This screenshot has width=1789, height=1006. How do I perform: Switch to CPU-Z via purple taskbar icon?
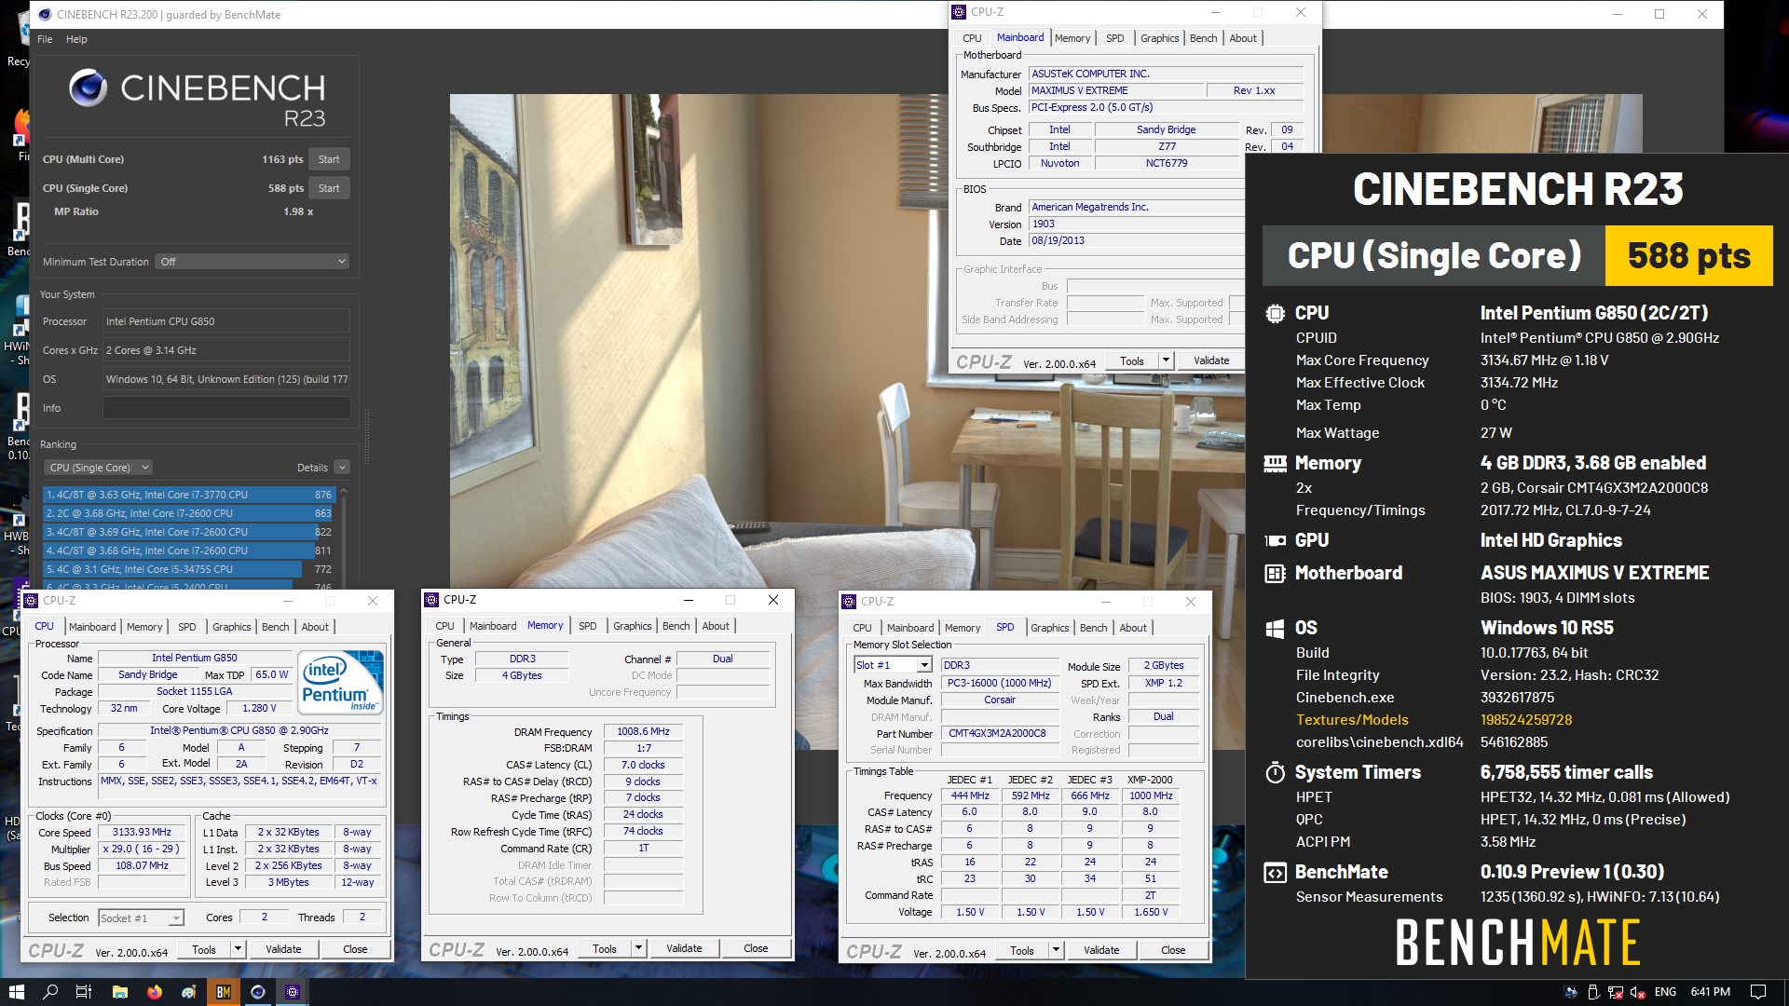click(293, 992)
